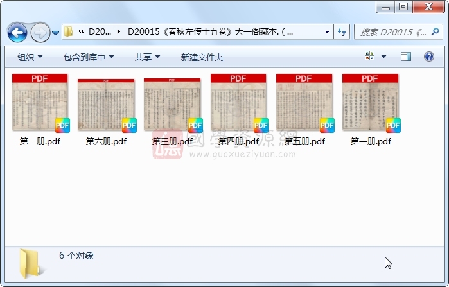449x287 pixels.
Task: Select the 第三册.pdf thumbnail
Action: pos(173,105)
